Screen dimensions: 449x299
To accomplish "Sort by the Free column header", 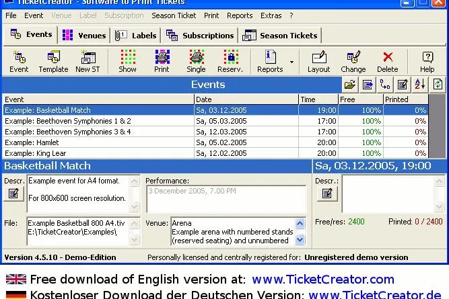I will 361,99.
